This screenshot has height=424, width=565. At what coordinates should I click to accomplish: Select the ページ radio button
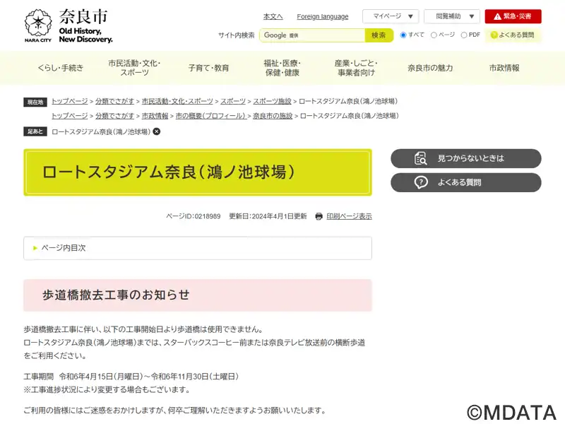(434, 35)
